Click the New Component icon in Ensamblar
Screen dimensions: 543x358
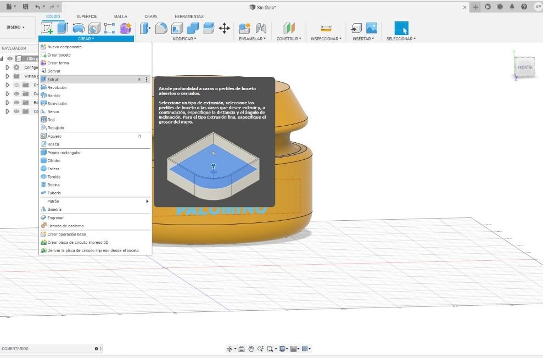coord(245,28)
